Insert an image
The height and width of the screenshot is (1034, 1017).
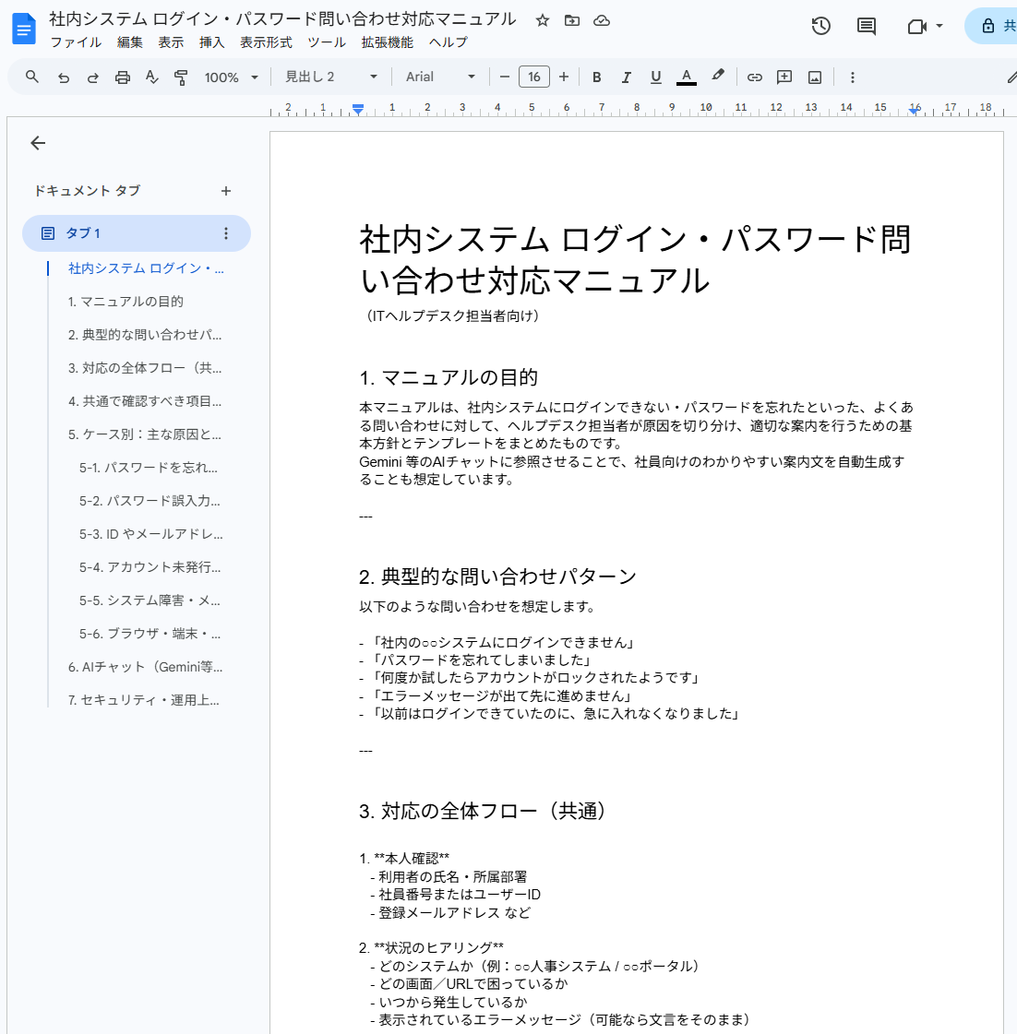point(815,77)
